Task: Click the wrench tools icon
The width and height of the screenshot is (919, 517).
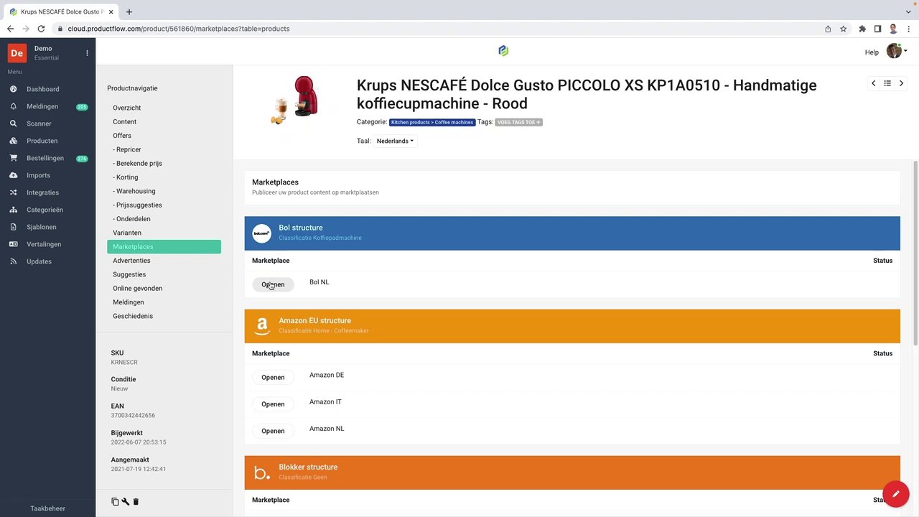Action: click(x=125, y=502)
